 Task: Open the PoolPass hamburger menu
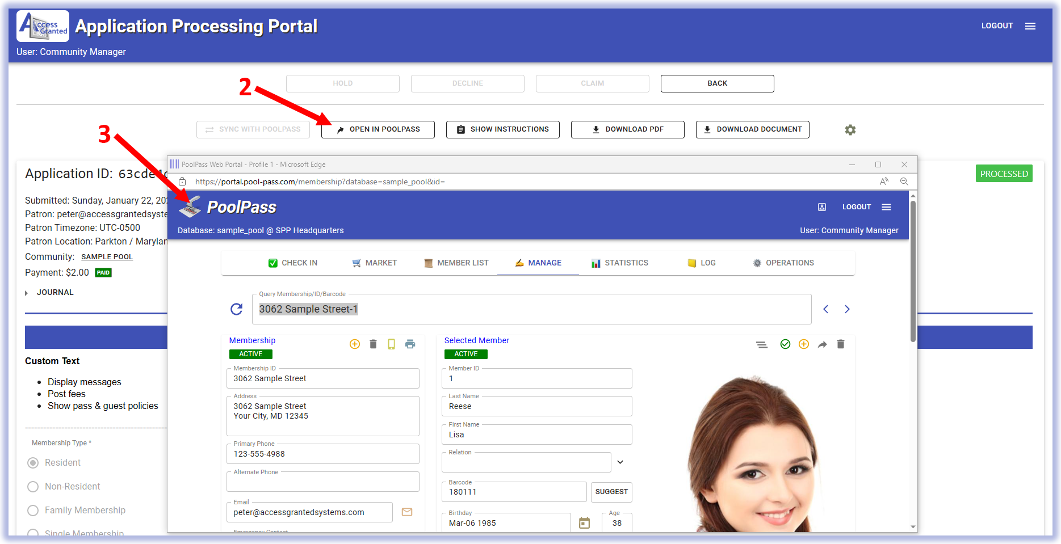(886, 207)
